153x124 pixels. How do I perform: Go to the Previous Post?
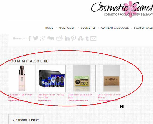click(x=26, y=120)
